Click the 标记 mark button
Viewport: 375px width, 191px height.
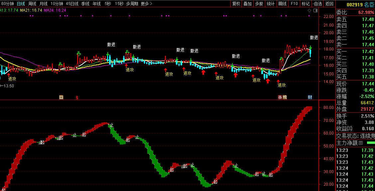(306, 4)
